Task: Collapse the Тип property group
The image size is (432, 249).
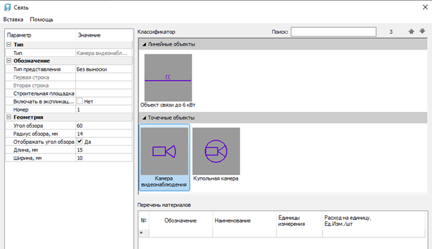Action: 9,44
